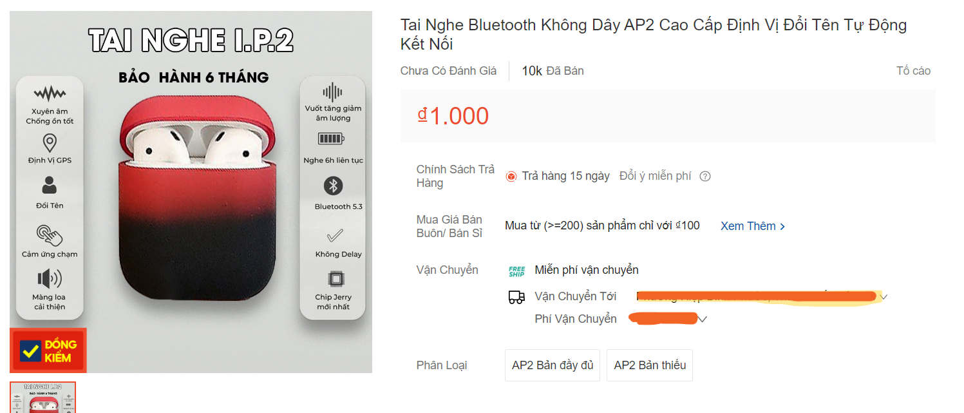Viewport: 964px width, 413px height.
Task: Choose the 'AP2 Bản thiếu' variant
Action: 650,365
